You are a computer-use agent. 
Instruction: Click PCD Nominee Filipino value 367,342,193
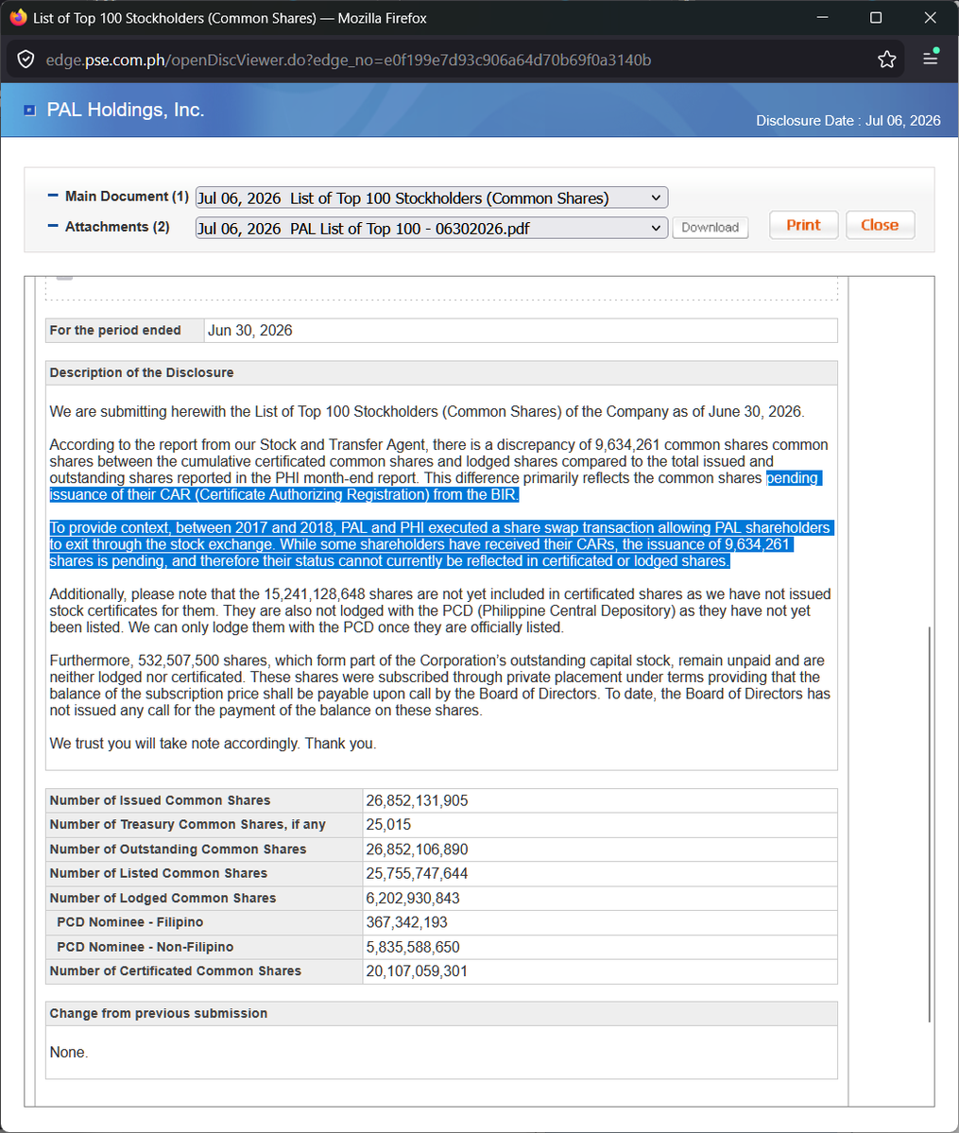coord(407,922)
